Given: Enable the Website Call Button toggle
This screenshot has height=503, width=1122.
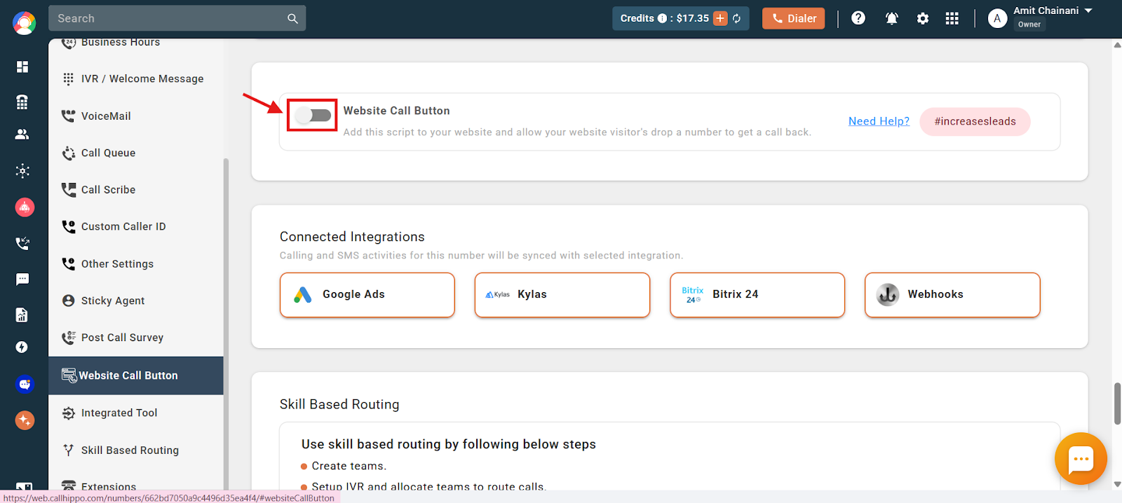Looking at the screenshot, I should [313, 115].
